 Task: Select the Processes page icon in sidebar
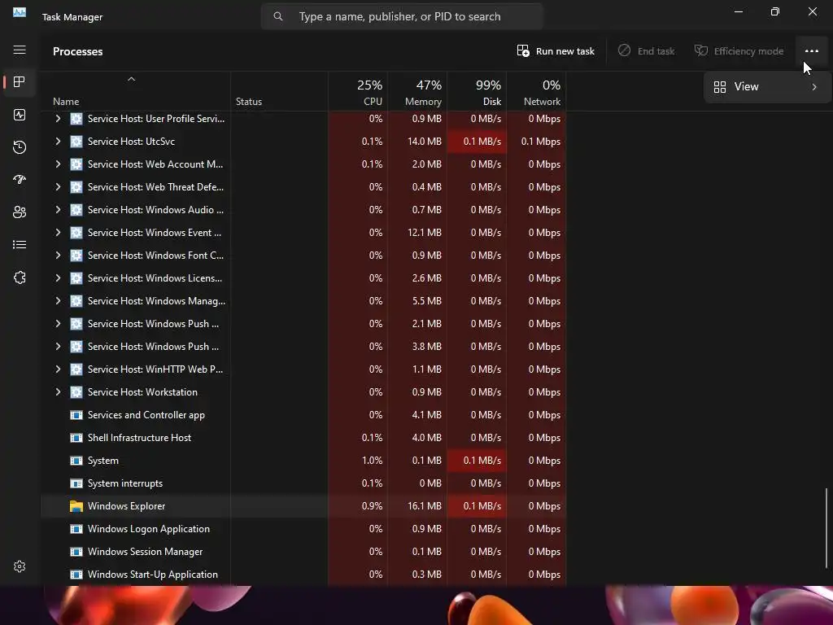[20, 82]
